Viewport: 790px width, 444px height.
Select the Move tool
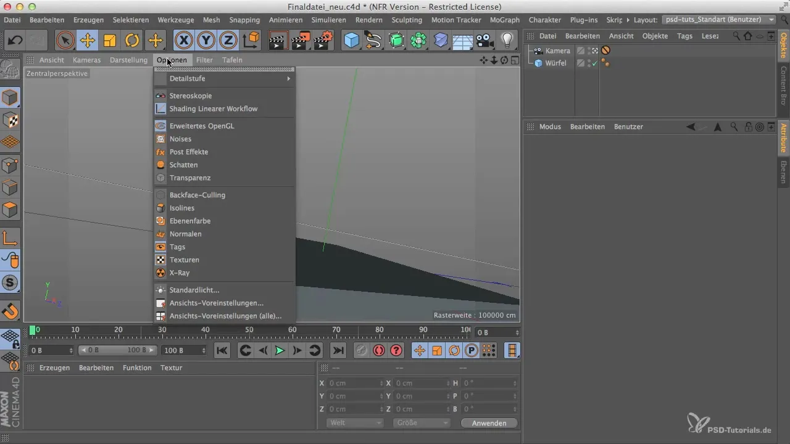pos(87,41)
